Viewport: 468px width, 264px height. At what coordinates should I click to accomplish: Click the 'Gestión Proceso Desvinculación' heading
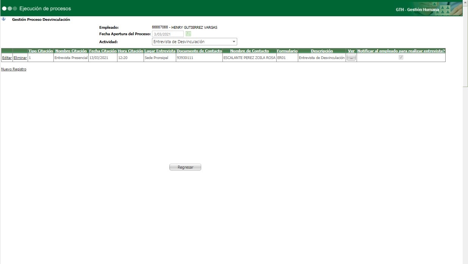(41, 19)
